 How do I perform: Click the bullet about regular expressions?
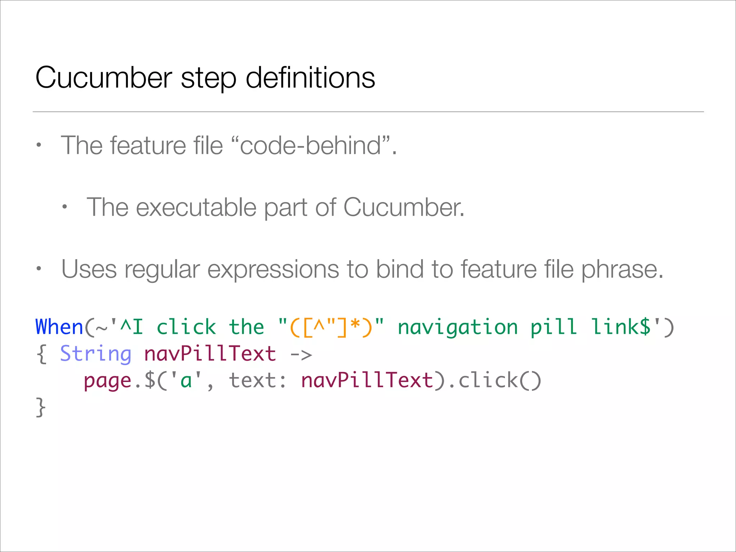(362, 269)
